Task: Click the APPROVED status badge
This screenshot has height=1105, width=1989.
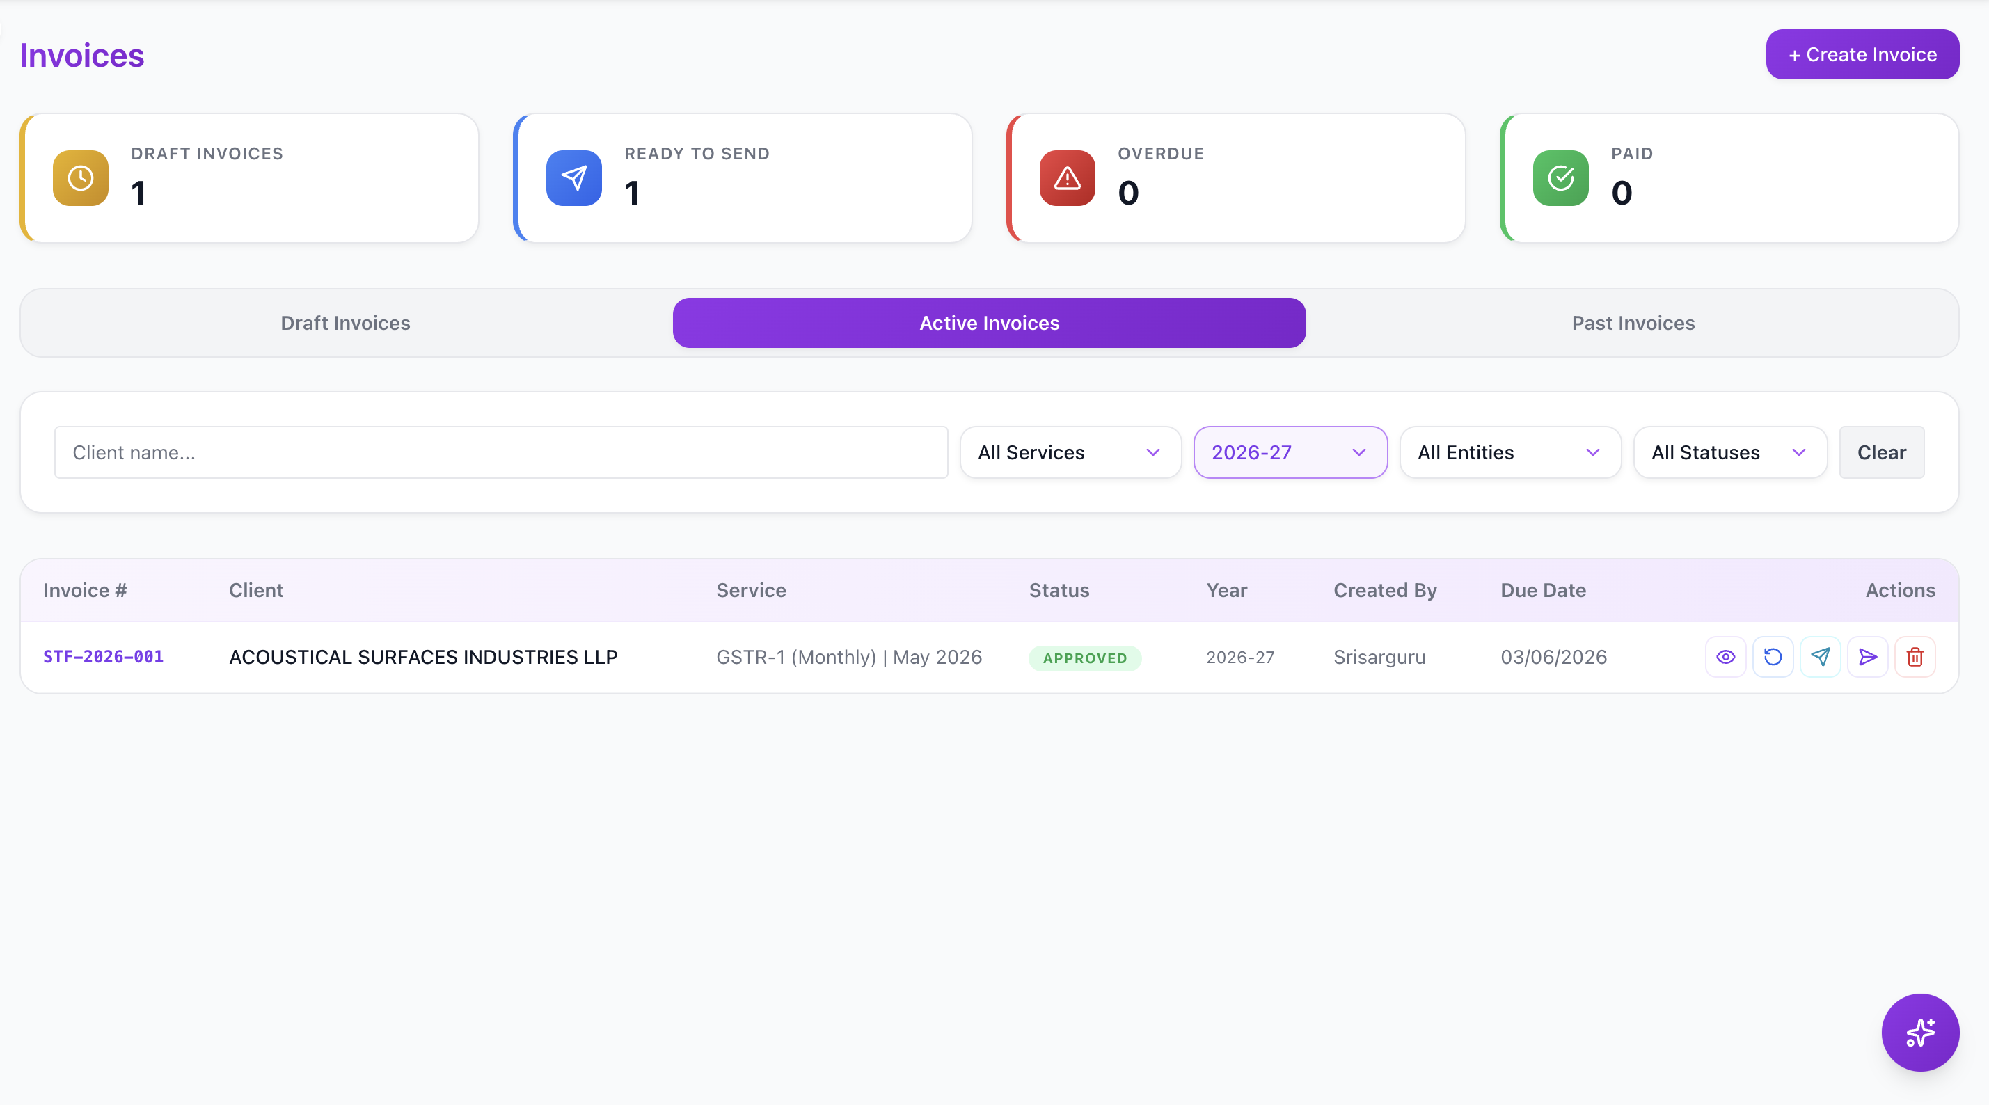Action: click(x=1084, y=658)
